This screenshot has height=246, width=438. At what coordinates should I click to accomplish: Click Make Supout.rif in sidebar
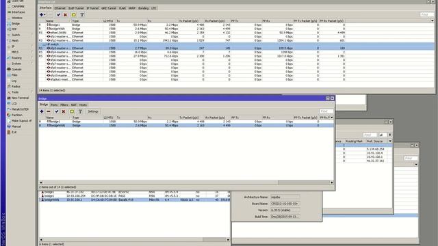[21, 121]
